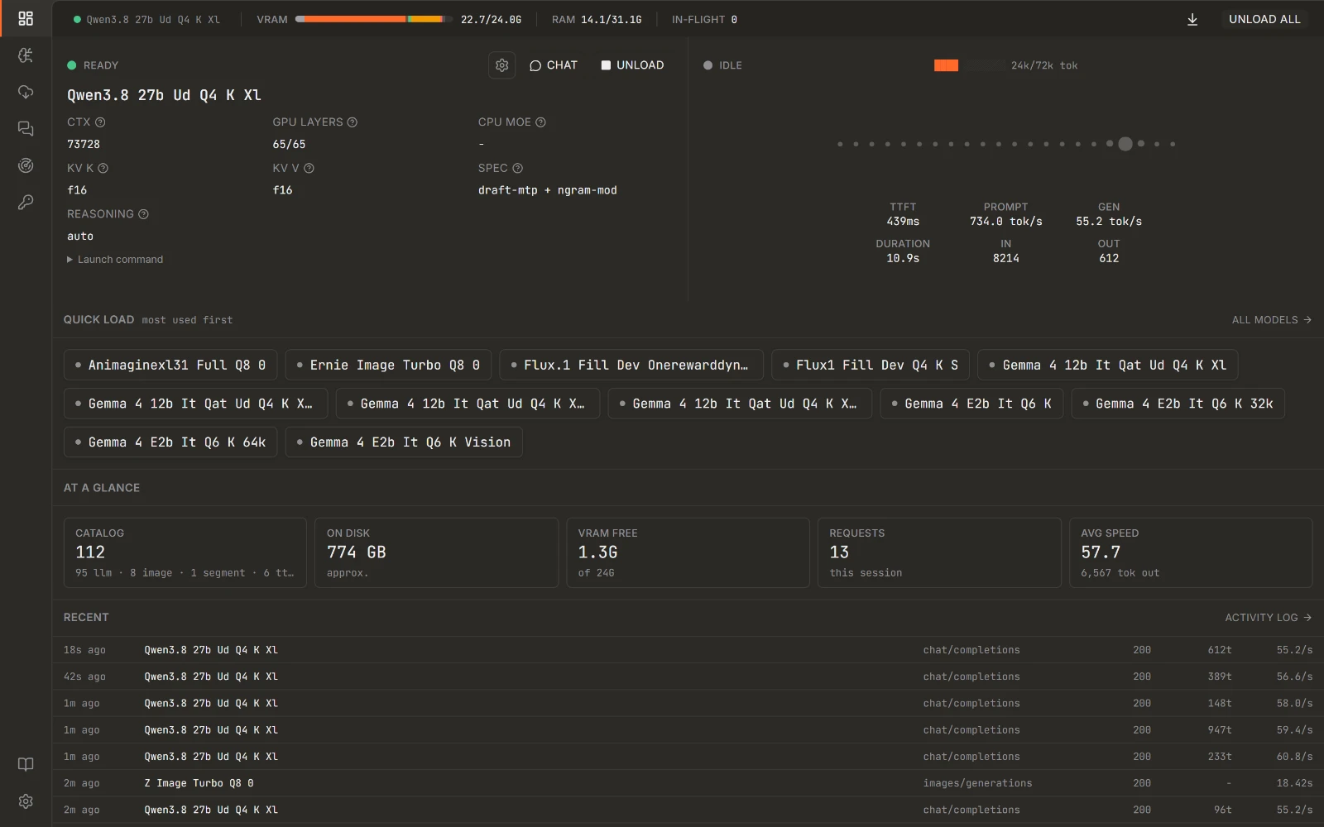1324x827 pixels.
Task: Click the 96t token value
Action: (1223, 810)
